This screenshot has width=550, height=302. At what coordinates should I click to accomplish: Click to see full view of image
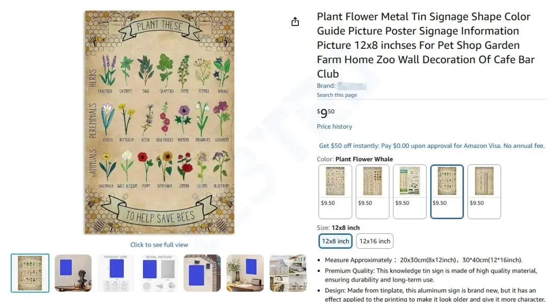click(159, 245)
